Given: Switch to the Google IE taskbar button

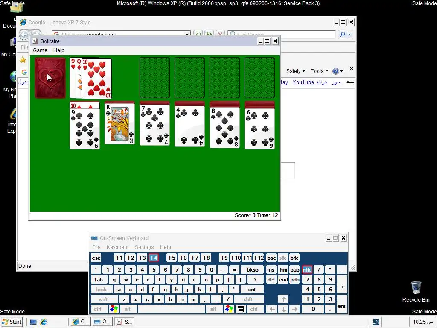Looking at the screenshot, I should pyautogui.click(x=80, y=322).
